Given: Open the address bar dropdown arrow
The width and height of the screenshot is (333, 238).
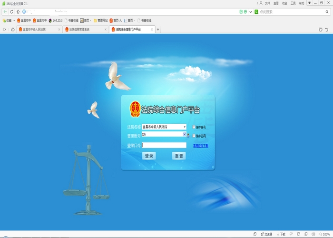Looking at the screenshot, I should pos(251,11).
